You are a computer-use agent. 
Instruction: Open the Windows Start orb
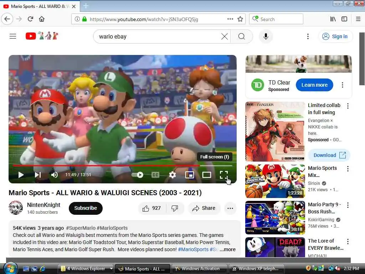(x=10, y=268)
